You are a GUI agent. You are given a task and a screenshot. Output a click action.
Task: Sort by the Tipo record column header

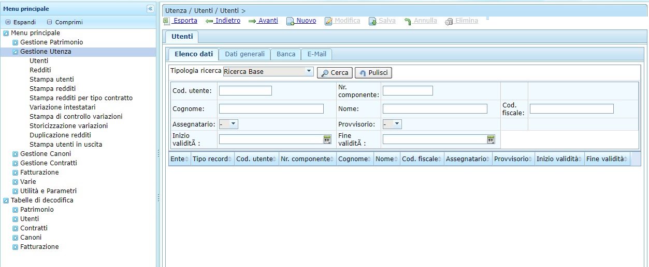[212, 159]
